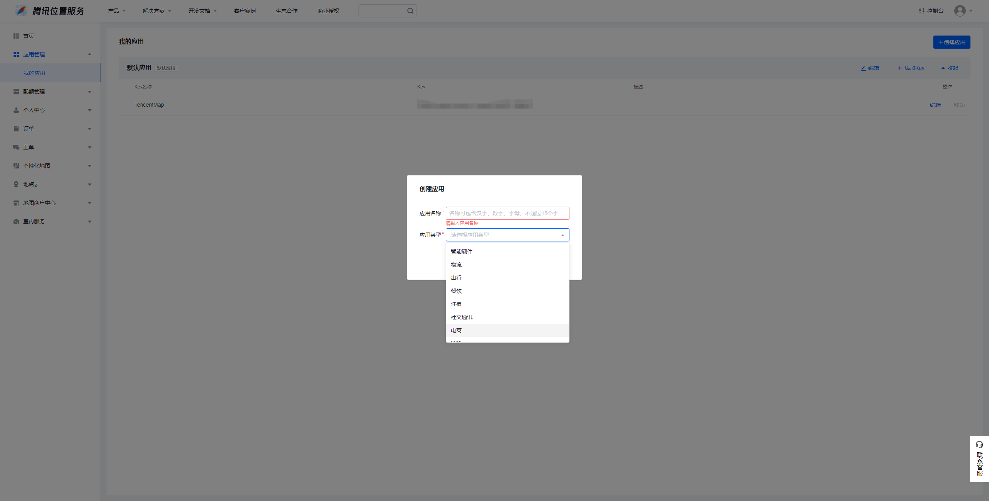Viewport: 989px width, 501px height.
Task: Pick 社交通讯 from application types
Action: pos(462,317)
